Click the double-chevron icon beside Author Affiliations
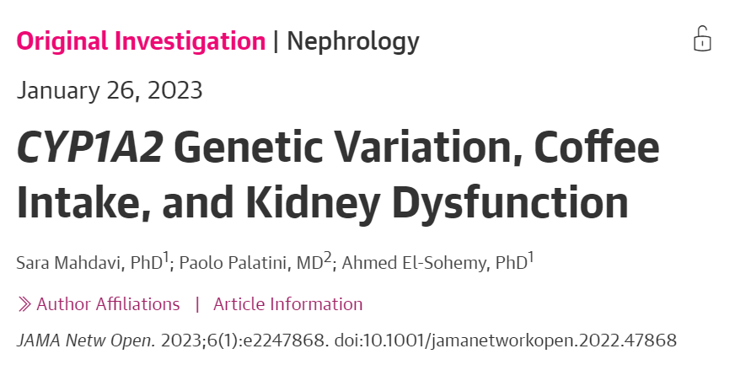The height and width of the screenshot is (386, 735). point(24,304)
